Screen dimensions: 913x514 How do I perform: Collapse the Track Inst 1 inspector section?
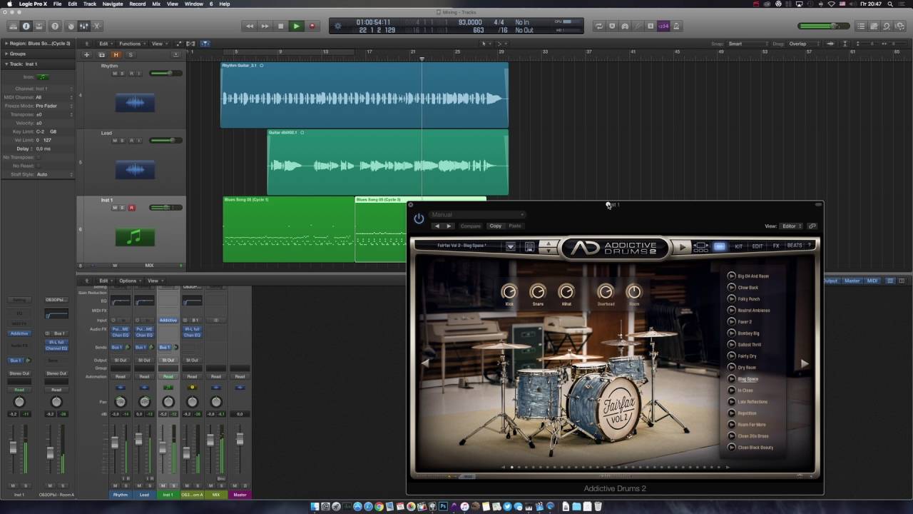(6, 64)
